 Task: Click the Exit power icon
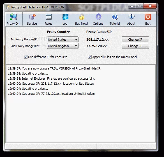148,17
